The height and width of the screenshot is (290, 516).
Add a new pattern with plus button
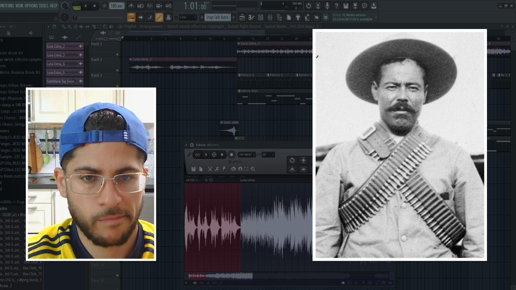click(x=233, y=17)
